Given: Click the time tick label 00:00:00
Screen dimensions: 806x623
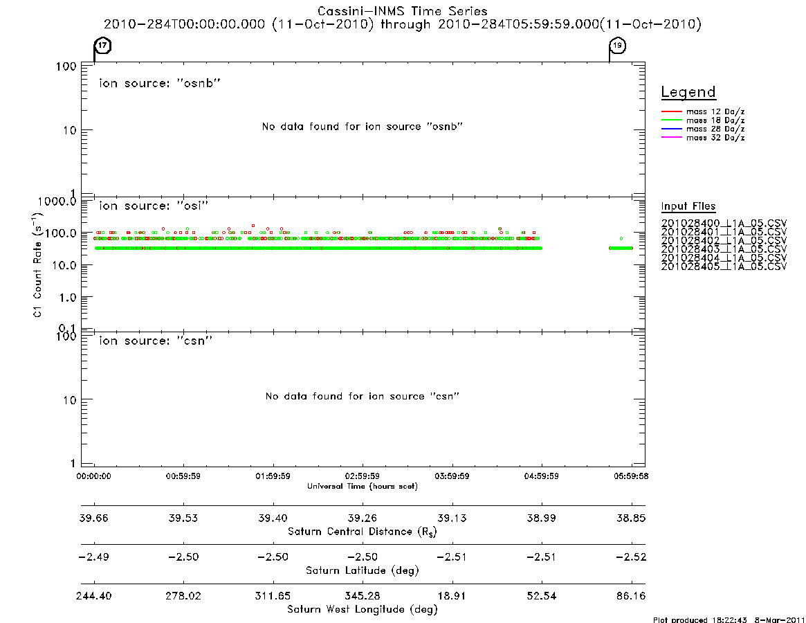Looking at the screenshot, I should [93, 476].
